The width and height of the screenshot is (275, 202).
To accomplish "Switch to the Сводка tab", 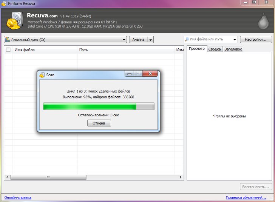I will pyautogui.click(x=215, y=49).
